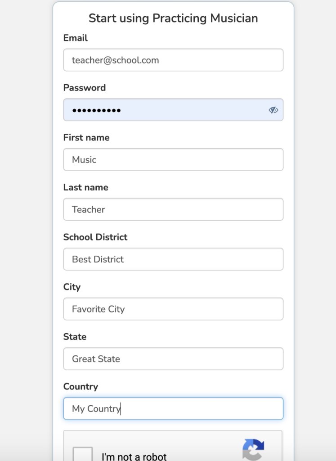Click the School District input box
Image resolution: width=336 pixels, height=461 pixels.
173,259
